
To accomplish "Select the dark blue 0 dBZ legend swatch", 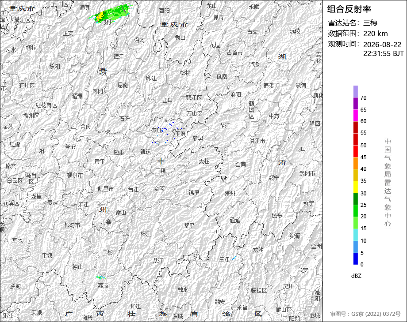I will click(x=356, y=258).
